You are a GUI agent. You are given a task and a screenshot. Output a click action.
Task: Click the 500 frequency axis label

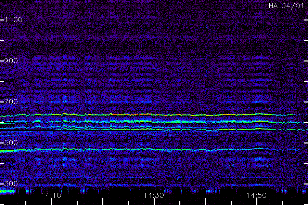click(x=11, y=143)
